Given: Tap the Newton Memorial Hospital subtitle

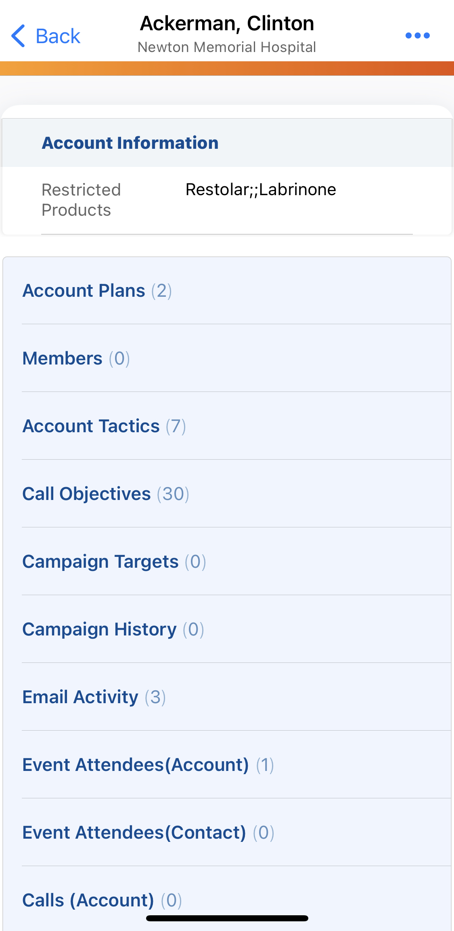Looking at the screenshot, I should [x=227, y=47].
